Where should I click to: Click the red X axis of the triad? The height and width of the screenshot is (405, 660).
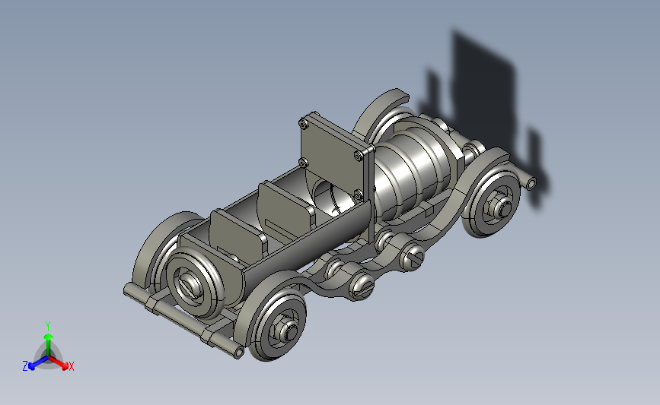point(59,363)
